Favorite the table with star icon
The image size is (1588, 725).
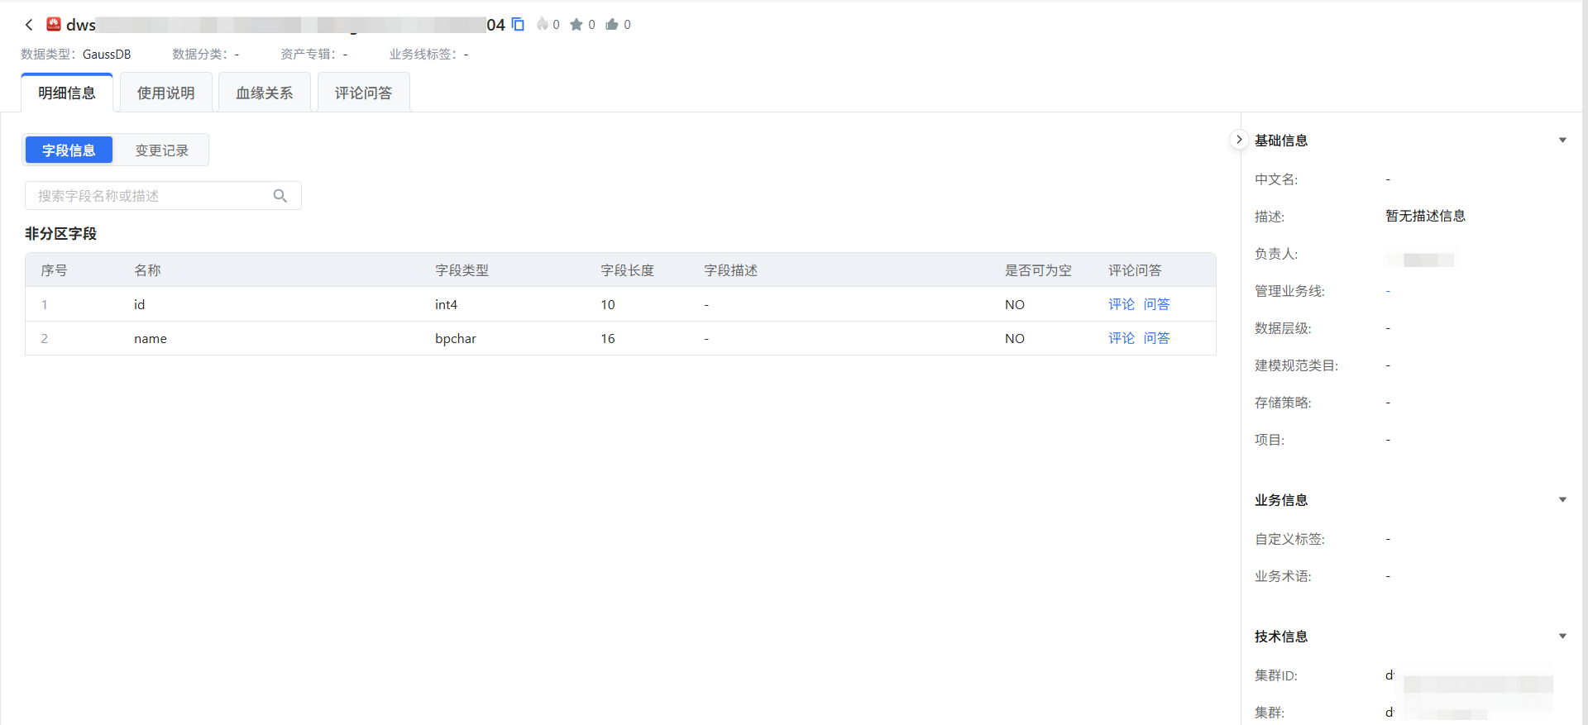pos(576,25)
